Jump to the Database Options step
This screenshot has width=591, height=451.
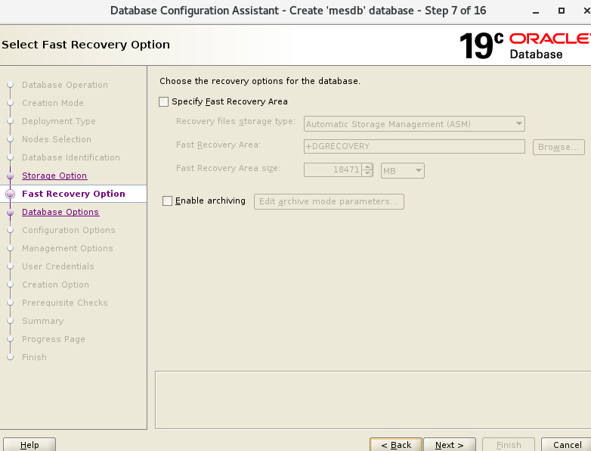click(x=60, y=212)
